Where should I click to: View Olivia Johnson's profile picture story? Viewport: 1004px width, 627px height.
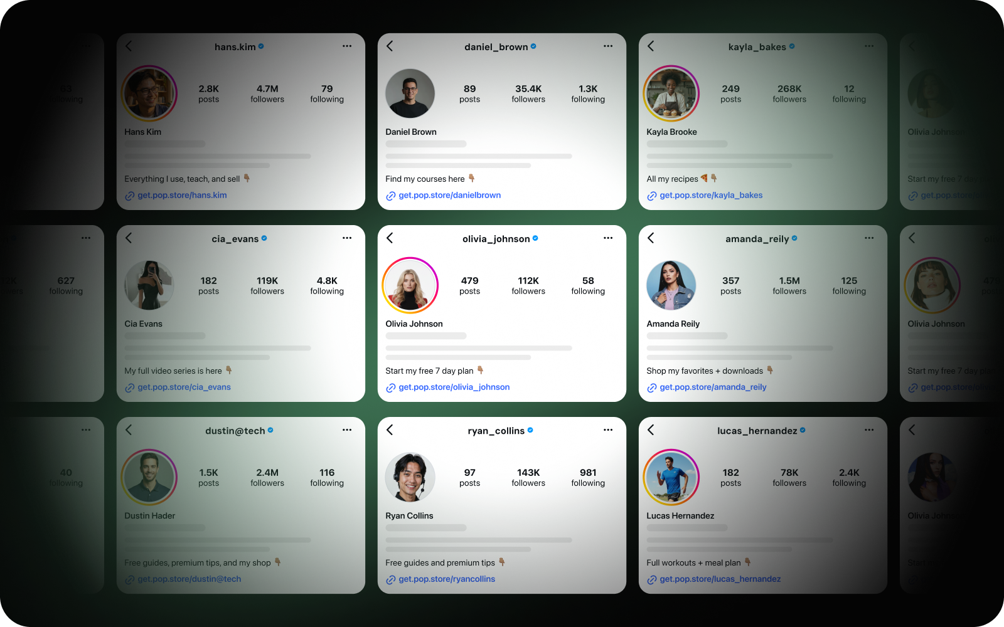point(410,285)
